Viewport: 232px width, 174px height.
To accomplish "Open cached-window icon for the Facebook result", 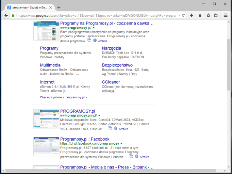I will click(131, 156).
